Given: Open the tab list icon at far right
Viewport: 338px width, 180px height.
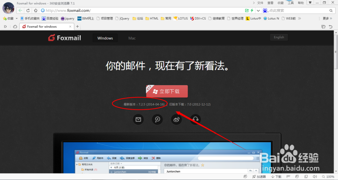Looking at the screenshot, I should 323,26.
